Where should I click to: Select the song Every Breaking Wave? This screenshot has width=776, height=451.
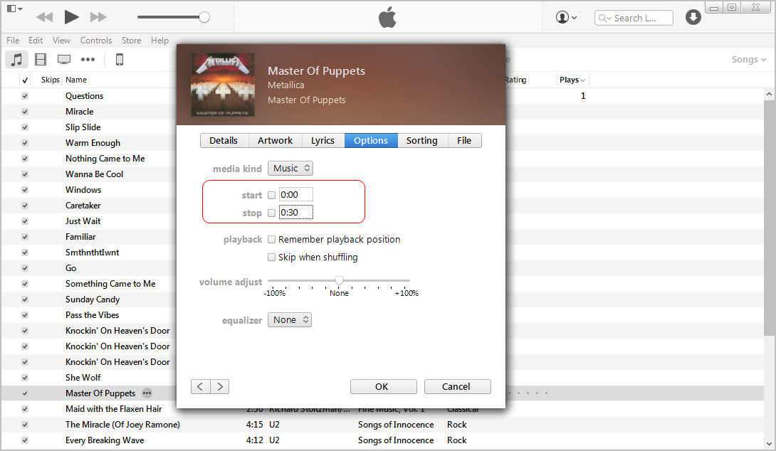pos(105,440)
